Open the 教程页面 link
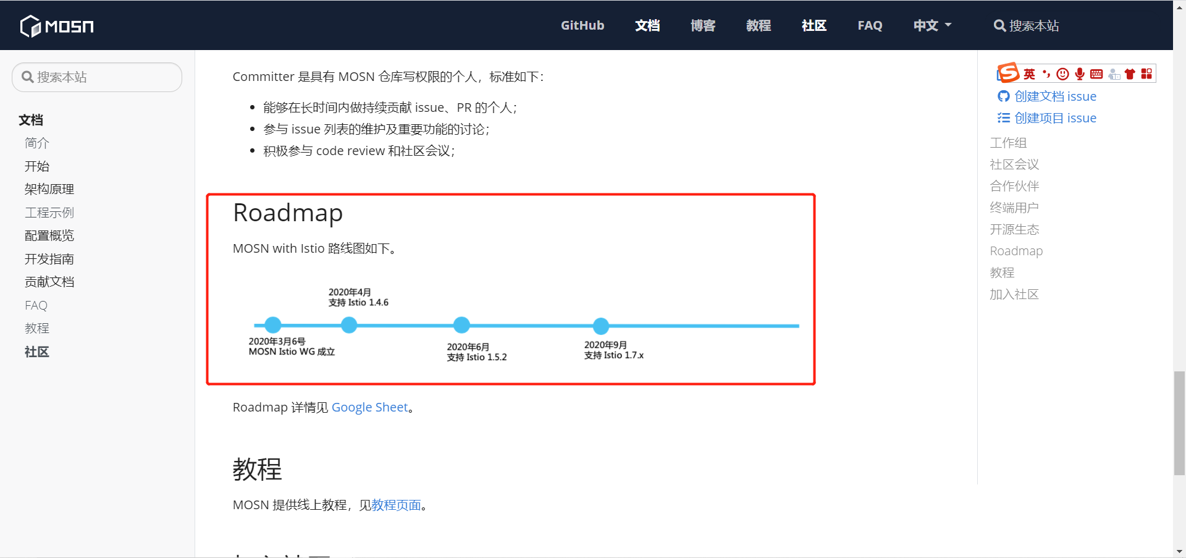This screenshot has height=558, width=1186. point(396,505)
